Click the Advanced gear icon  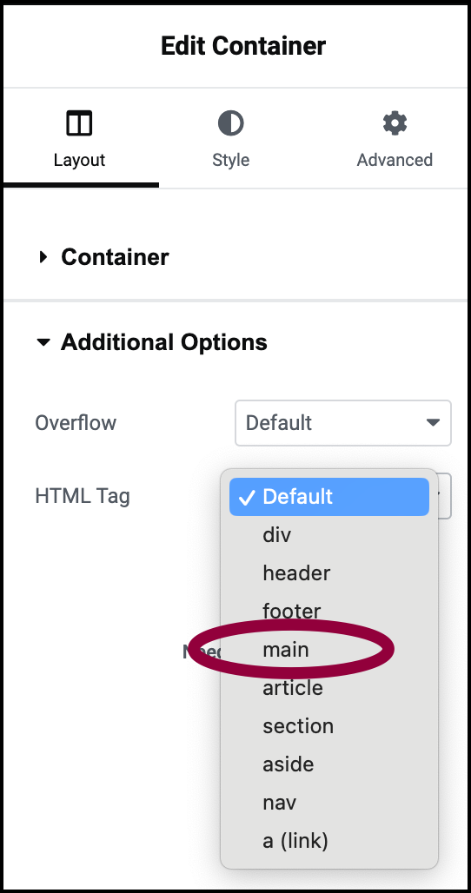pos(395,123)
